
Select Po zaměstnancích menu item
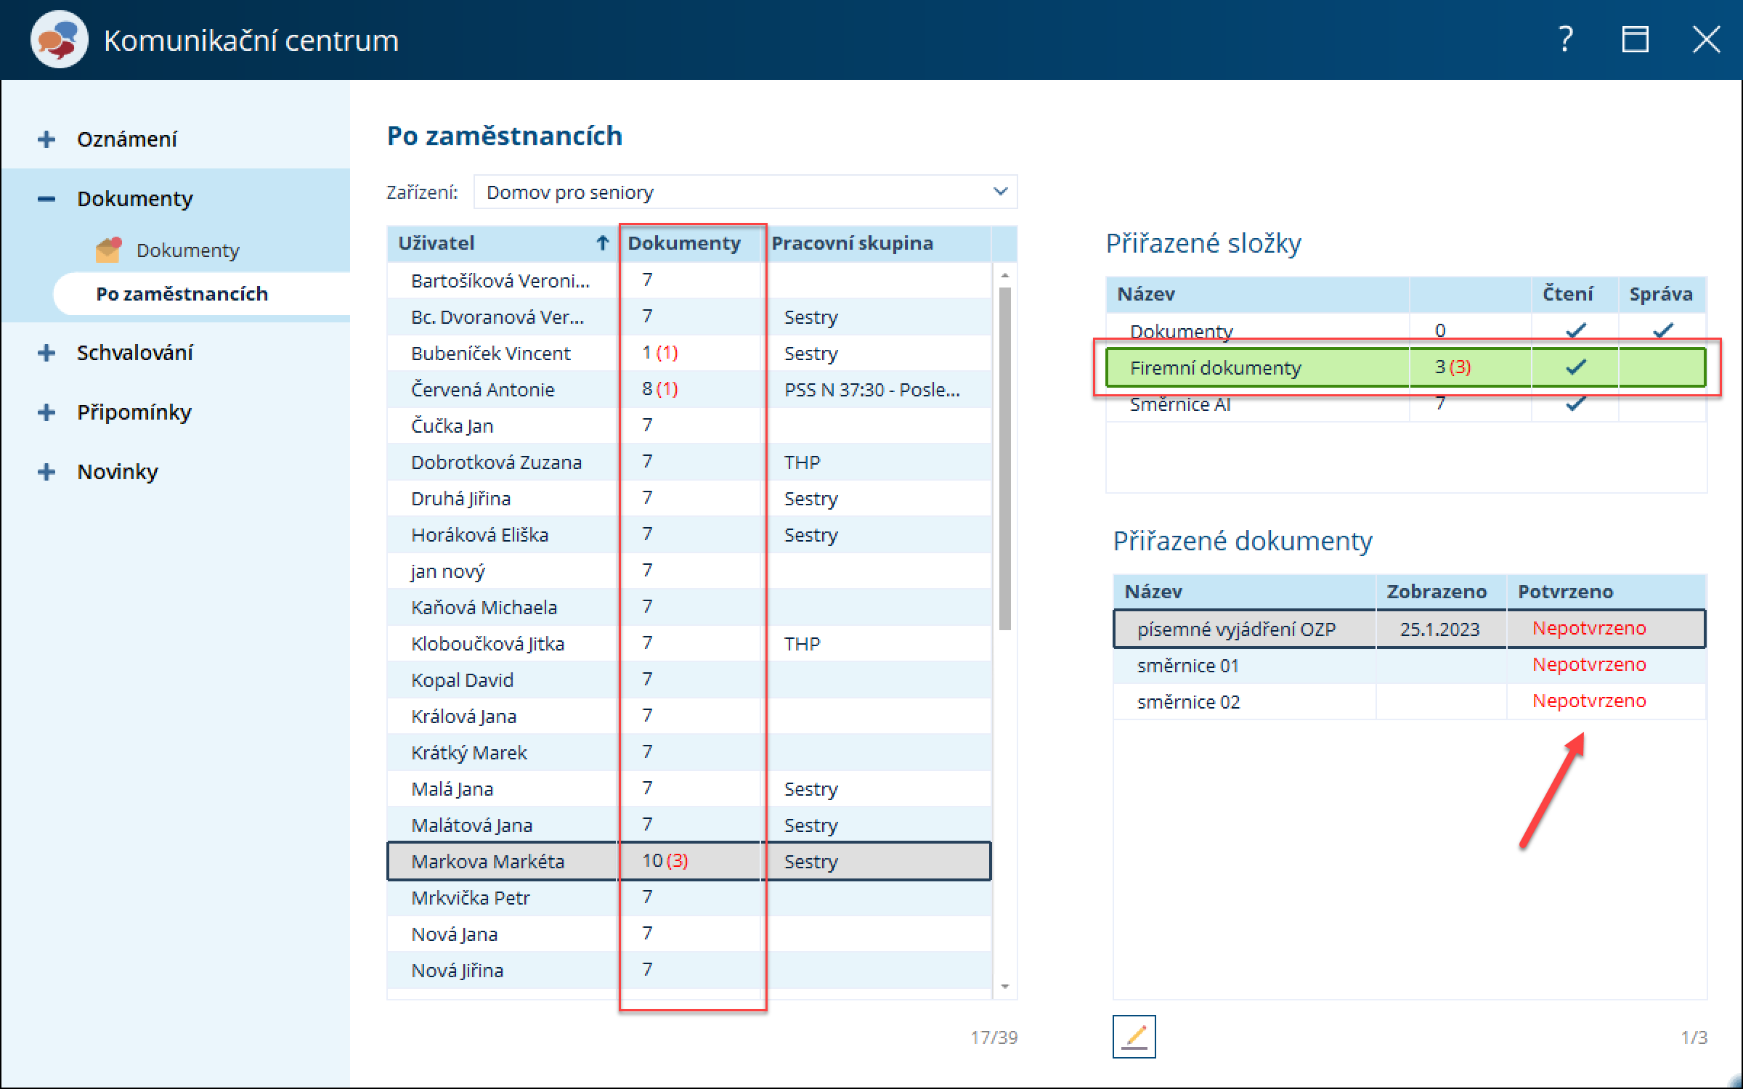[x=182, y=294]
